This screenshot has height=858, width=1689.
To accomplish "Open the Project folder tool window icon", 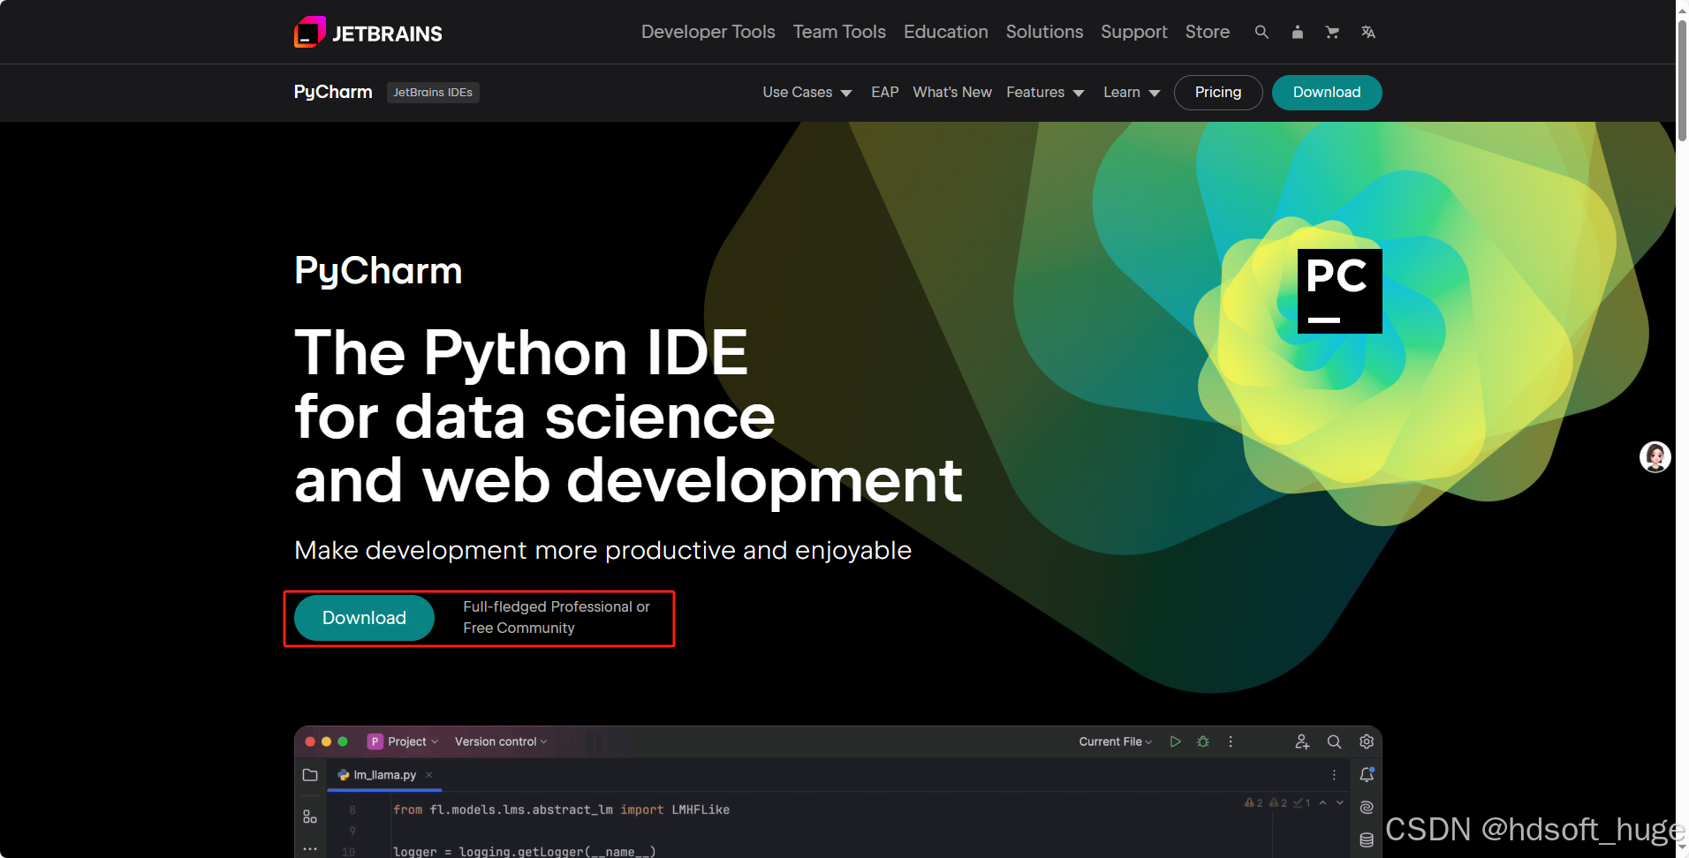I will point(310,775).
